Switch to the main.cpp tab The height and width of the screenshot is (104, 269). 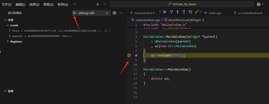tap(215, 13)
